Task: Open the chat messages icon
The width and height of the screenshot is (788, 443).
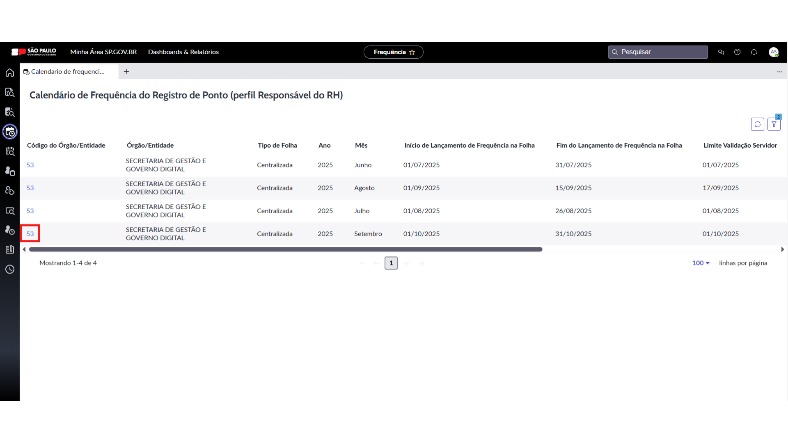Action: pos(721,52)
